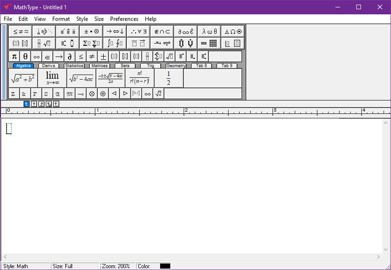
Task: Insert the limit x to infinity expression
Action: tap(52, 78)
